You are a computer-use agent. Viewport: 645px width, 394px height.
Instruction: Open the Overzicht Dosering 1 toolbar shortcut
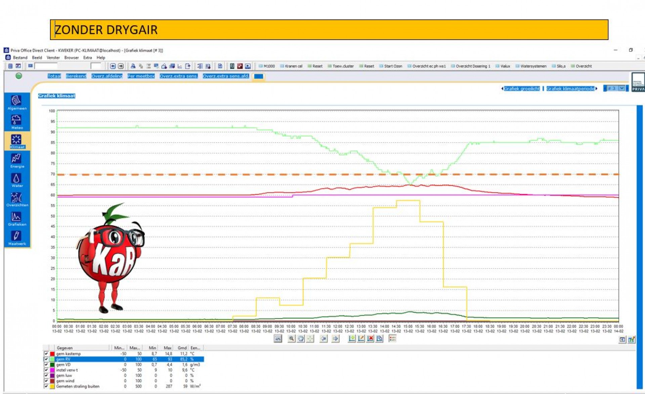click(x=471, y=66)
